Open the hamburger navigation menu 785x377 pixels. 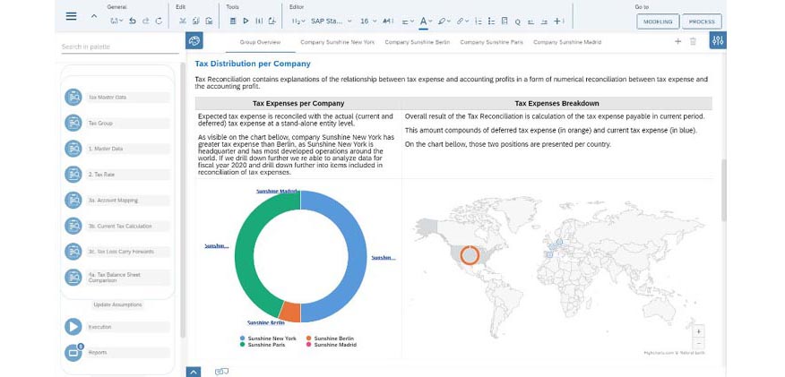click(x=72, y=16)
